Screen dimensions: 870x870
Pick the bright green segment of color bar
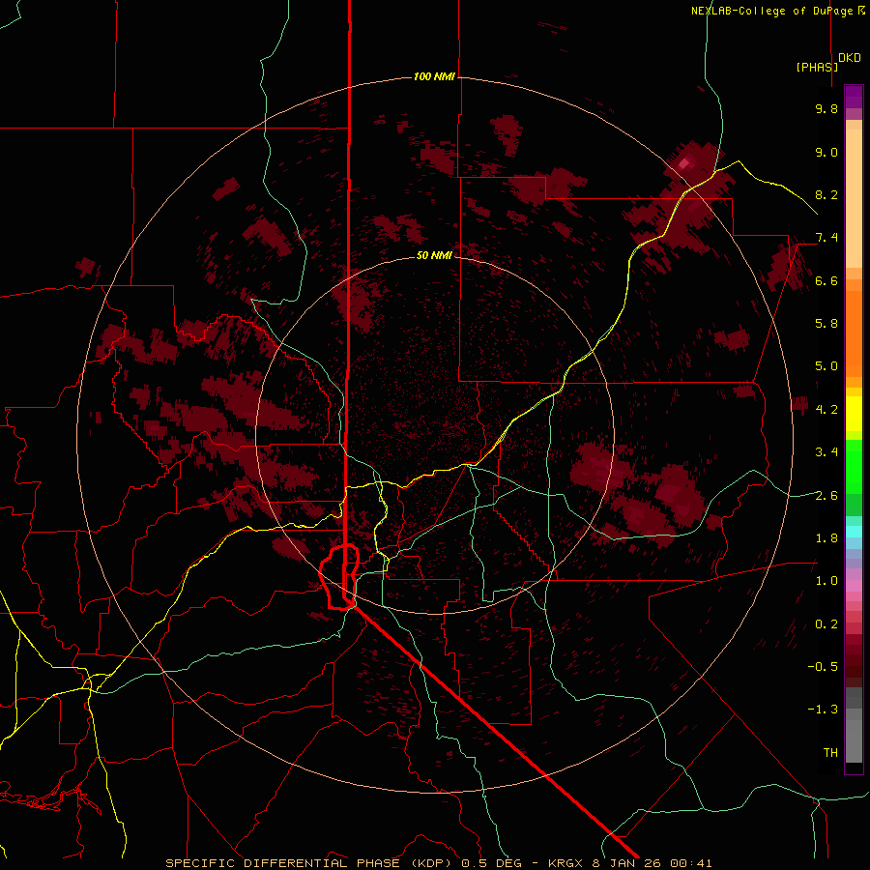[854, 466]
